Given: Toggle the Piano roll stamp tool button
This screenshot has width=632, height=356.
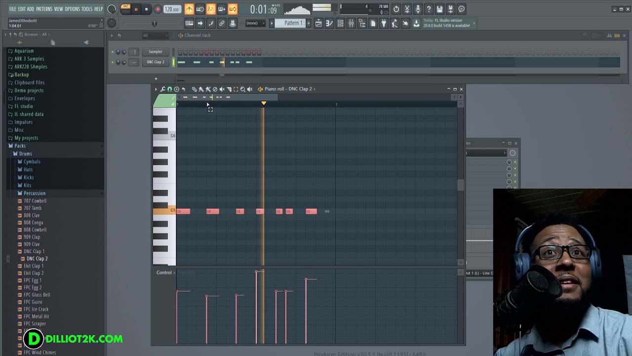Looking at the screenshot, I should [x=176, y=89].
